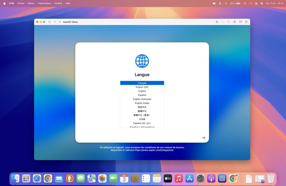Launch Podcasts from the Dock
Screen dimensions: 286x186
pyautogui.click(x=211, y=178)
